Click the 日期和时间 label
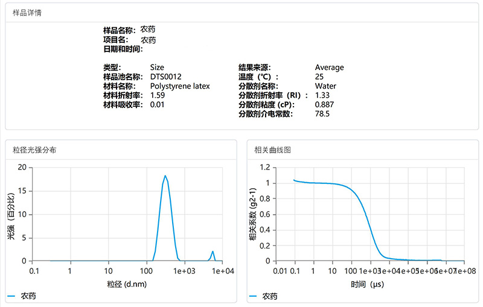This screenshot has width=483, height=307. pyautogui.click(x=123, y=49)
